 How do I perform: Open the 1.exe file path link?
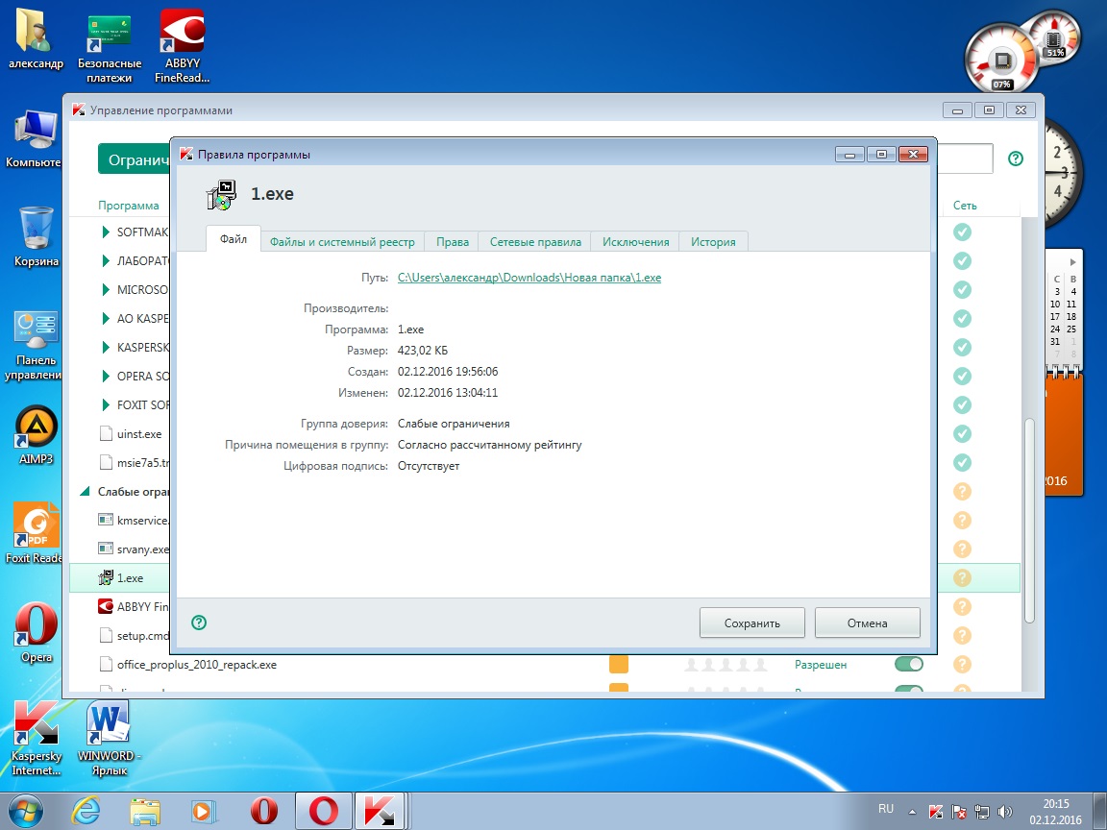point(529,278)
